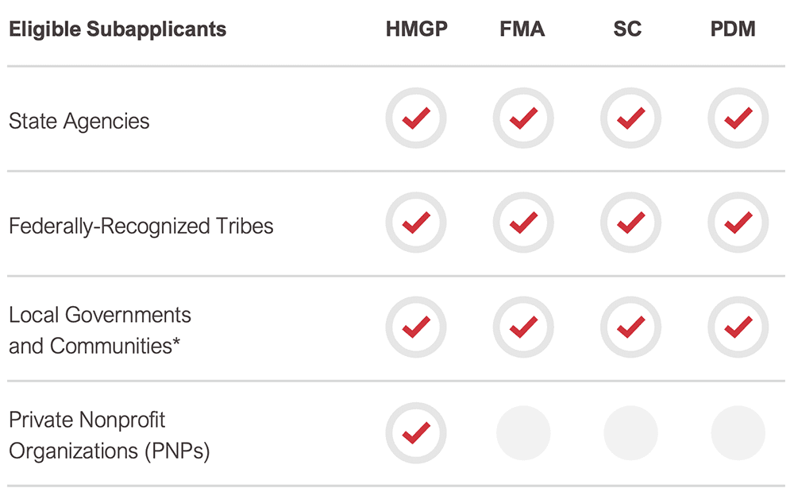Image resolution: width=794 pixels, height=492 pixels.
Task: Click PDM checkmark for Federally-Recognized Tribes
Action: [x=738, y=223]
